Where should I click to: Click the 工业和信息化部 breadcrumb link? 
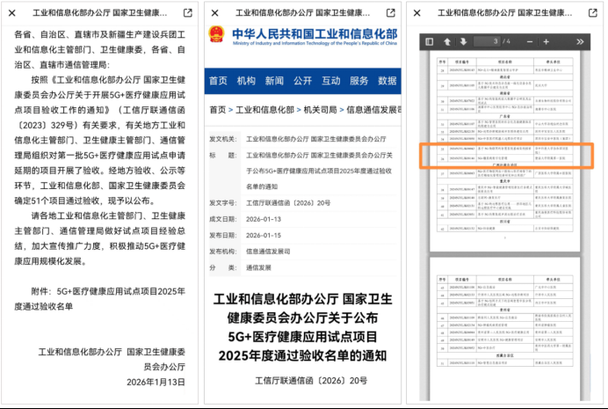point(264,110)
